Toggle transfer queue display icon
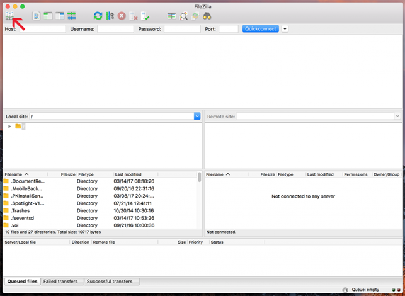405x296 pixels. tap(72, 16)
